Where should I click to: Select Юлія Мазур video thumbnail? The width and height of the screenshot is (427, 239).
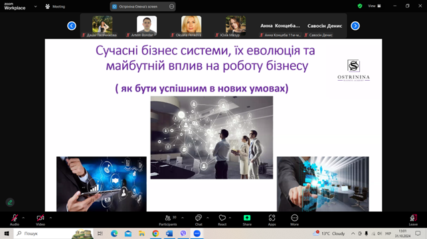pos(236,26)
